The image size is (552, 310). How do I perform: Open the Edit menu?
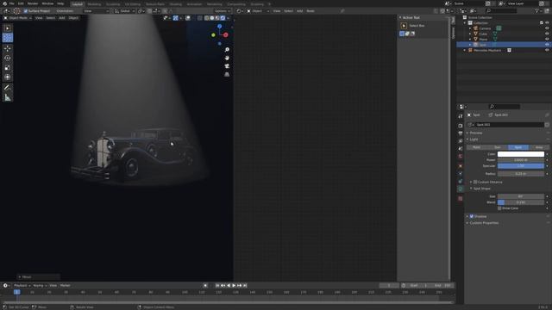21,3
